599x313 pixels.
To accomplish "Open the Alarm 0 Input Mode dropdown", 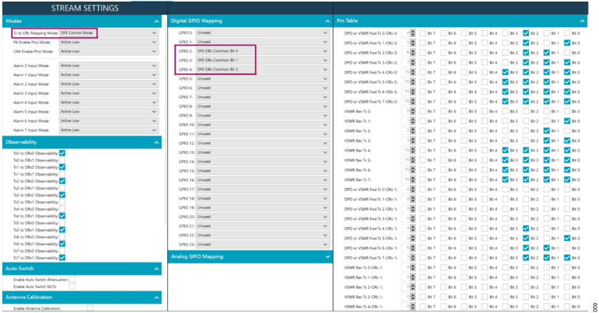I will (x=109, y=66).
